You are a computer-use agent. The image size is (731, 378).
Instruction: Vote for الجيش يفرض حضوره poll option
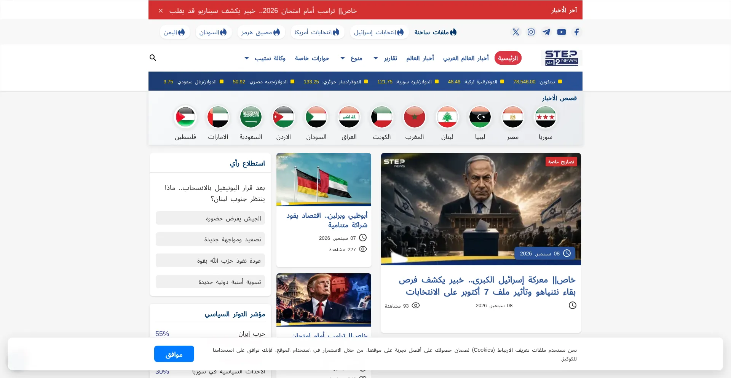(210, 218)
